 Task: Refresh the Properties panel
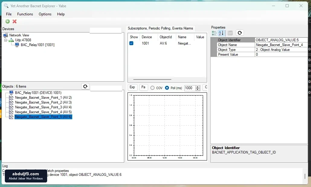point(240,33)
